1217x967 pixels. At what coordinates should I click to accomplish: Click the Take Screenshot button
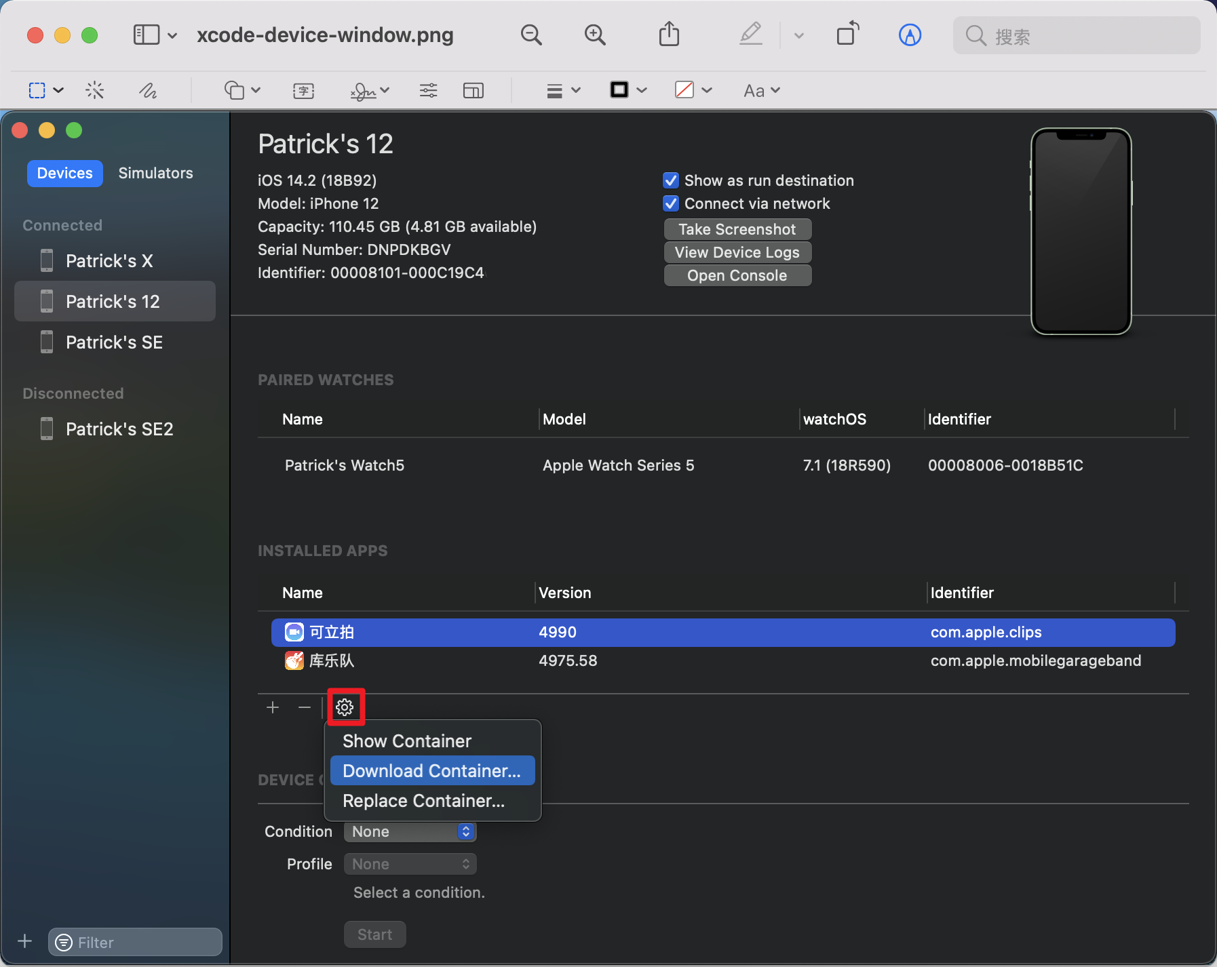737,229
